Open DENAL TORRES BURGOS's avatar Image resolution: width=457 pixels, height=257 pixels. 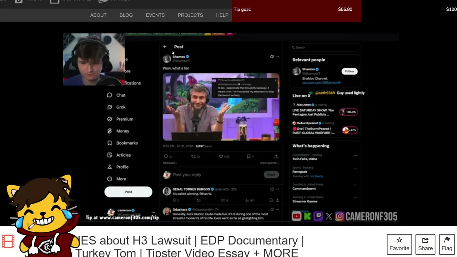coord(167,192)
